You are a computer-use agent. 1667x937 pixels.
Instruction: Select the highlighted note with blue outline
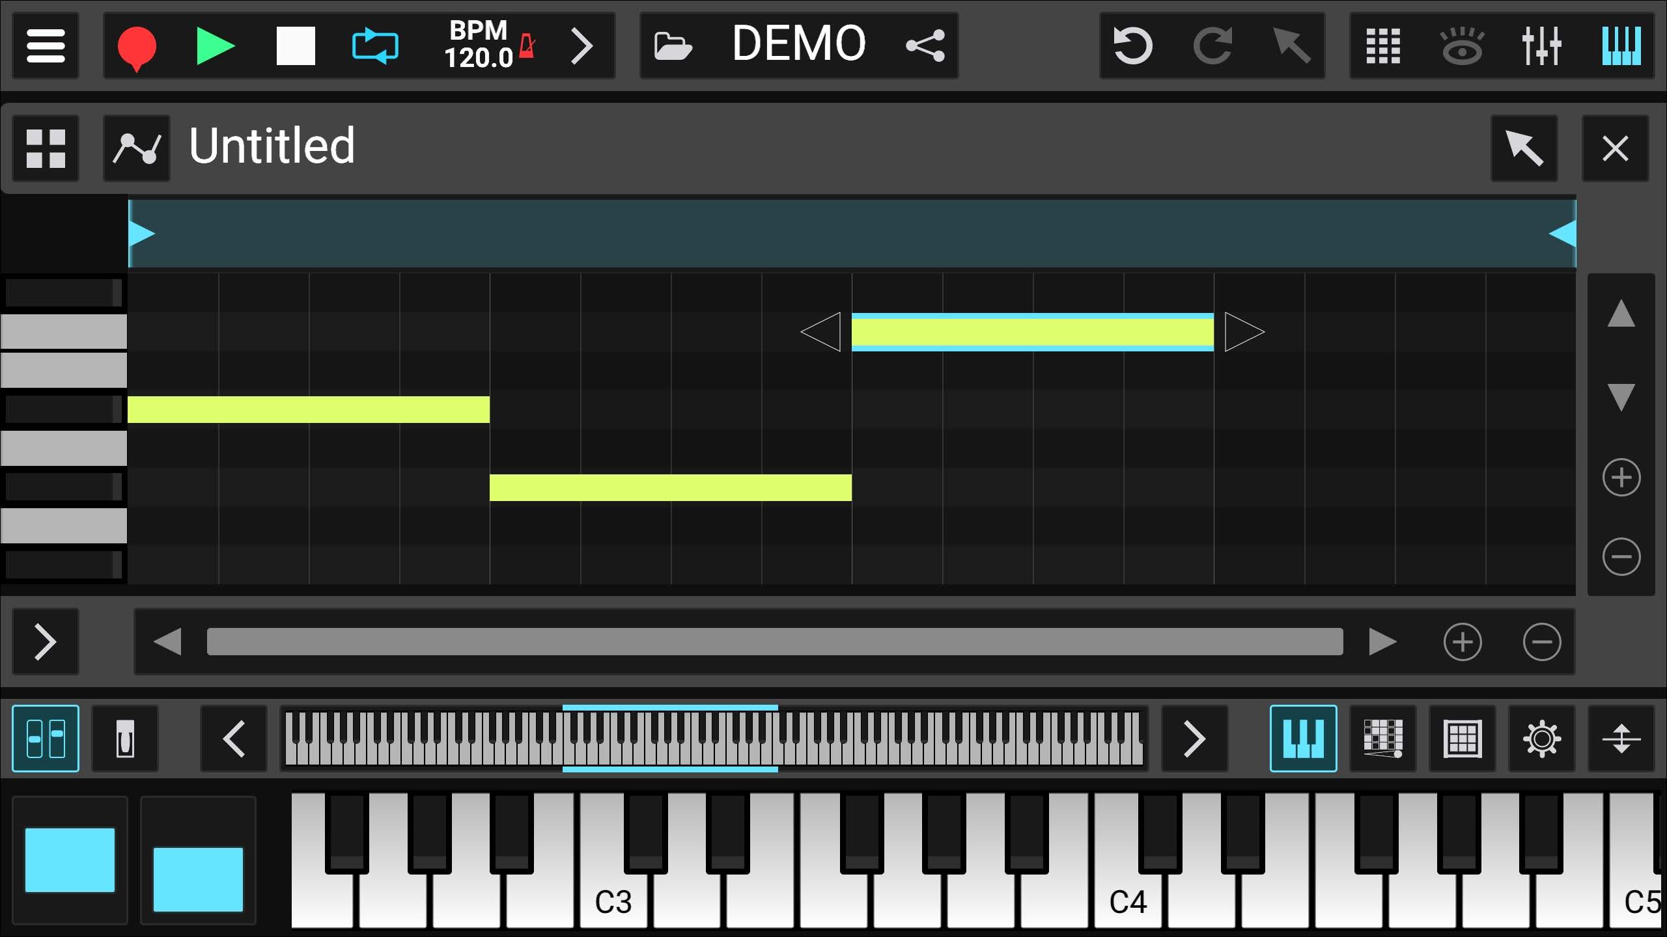click(x=1033, y=333)
